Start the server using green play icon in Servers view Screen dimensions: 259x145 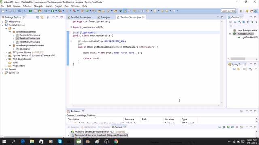[228, 127]
